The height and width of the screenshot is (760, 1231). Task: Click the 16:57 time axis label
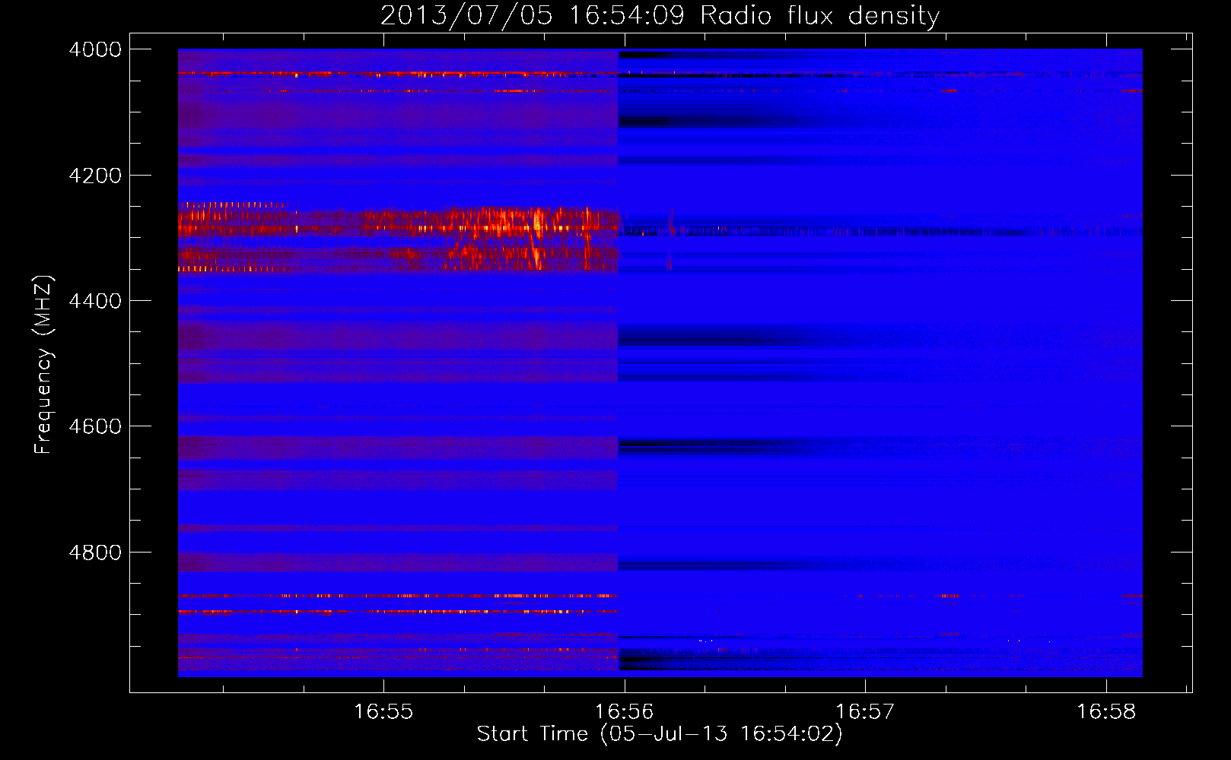[865, 712]
